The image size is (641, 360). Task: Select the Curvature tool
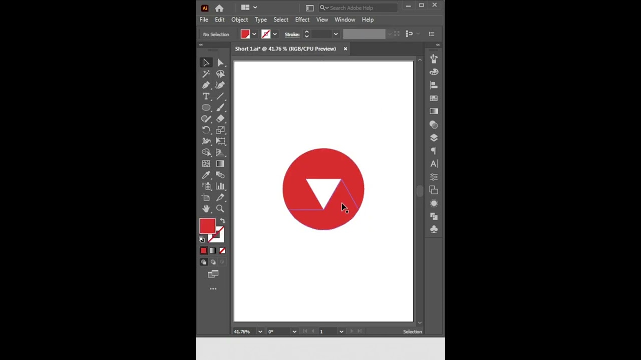(x=220, y=85)
